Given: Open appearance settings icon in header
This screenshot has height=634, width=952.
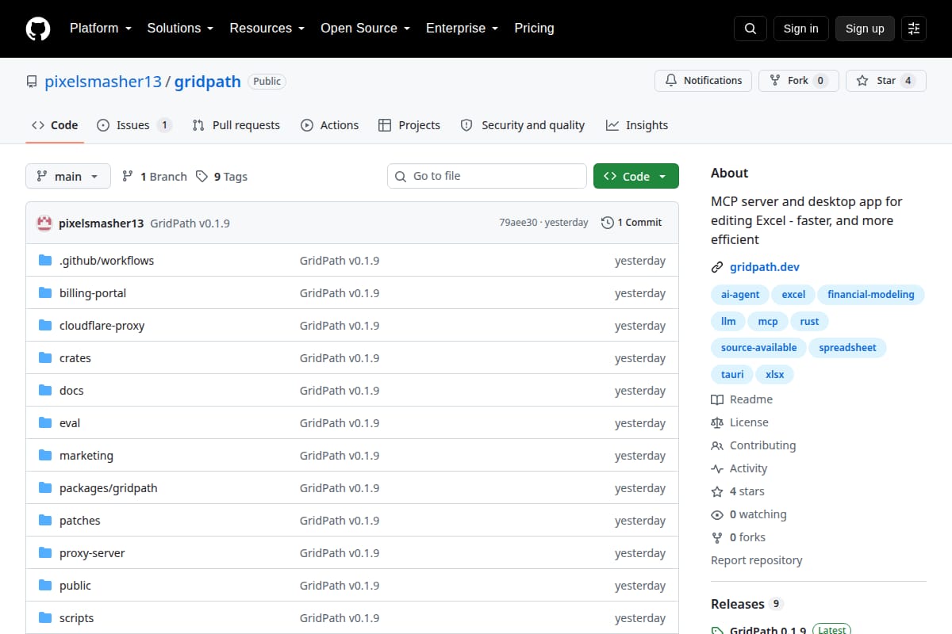Looking at the screenshot, I should point(914,29).
